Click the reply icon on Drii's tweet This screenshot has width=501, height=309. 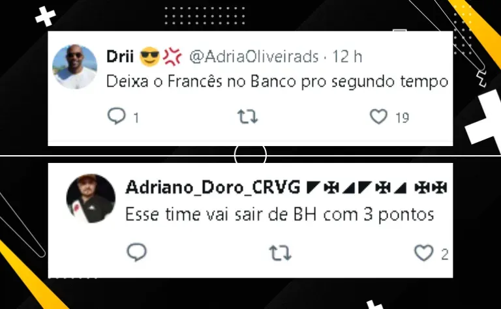(116, 116)
